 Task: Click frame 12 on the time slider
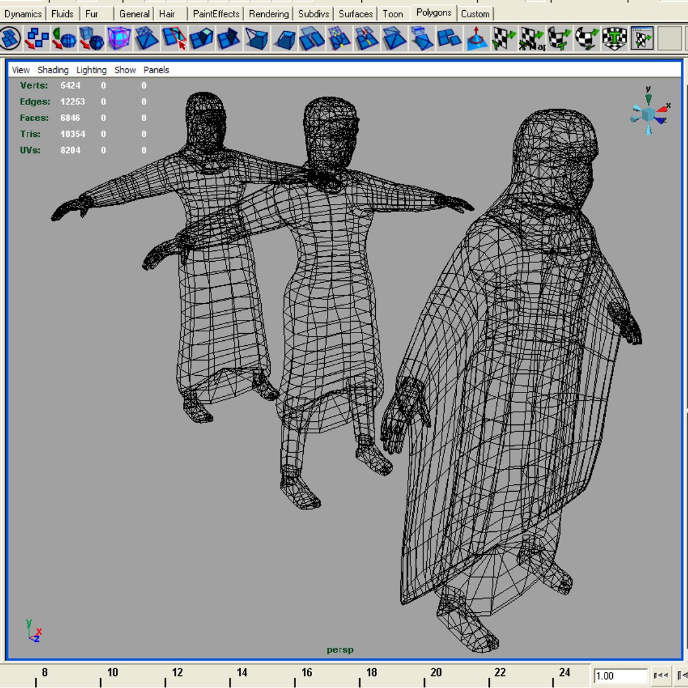(x=177, y=672)
